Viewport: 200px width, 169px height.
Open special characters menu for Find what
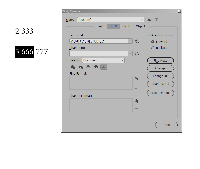137,41
